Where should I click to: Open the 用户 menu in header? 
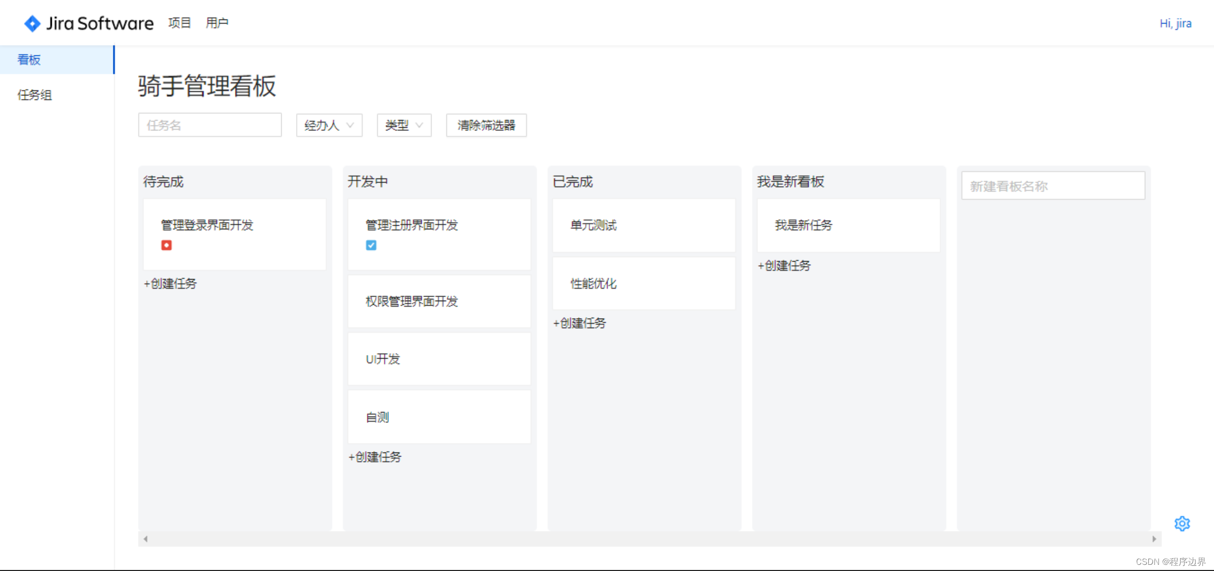pos(217,23)
